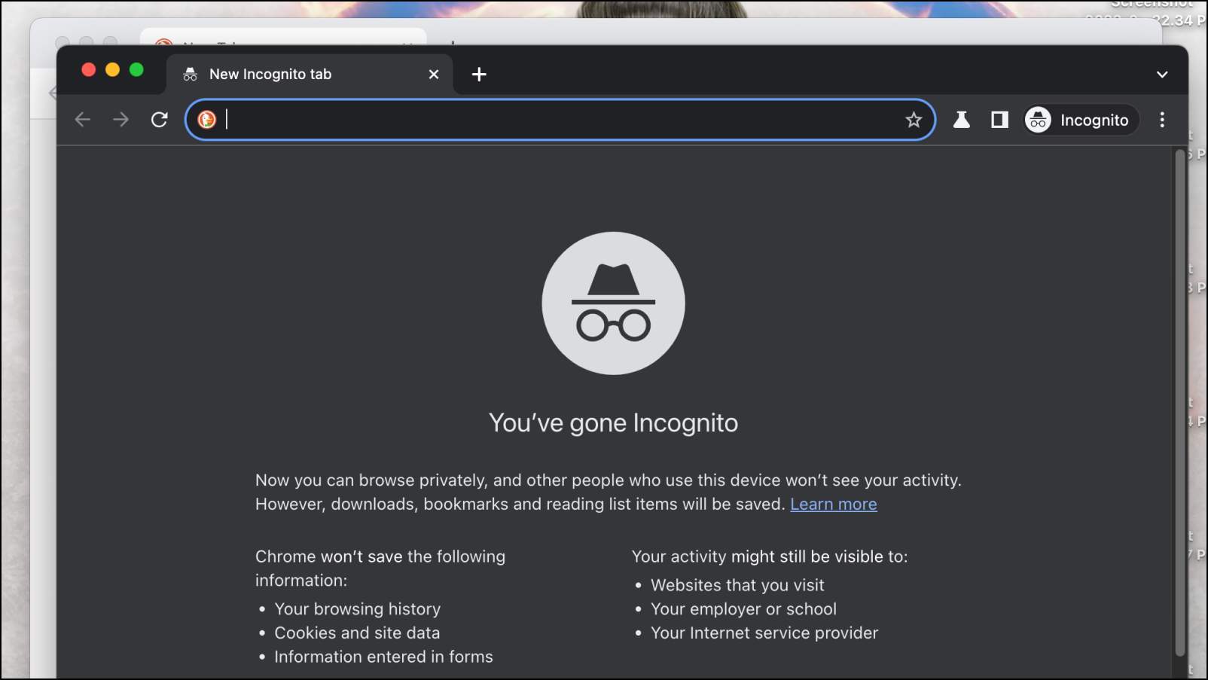Click the Incognito icon on the tab title
1208x680 pixels.
tap(190, 75)
